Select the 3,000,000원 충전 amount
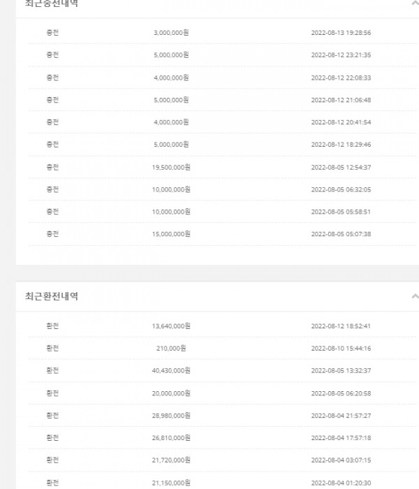419x489 pixels. click(171, 32)
